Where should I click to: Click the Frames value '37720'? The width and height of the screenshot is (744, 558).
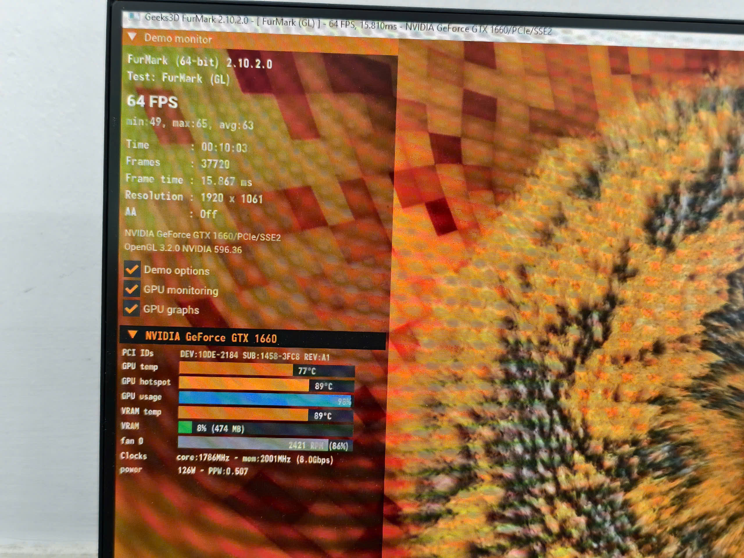point(215,164)
